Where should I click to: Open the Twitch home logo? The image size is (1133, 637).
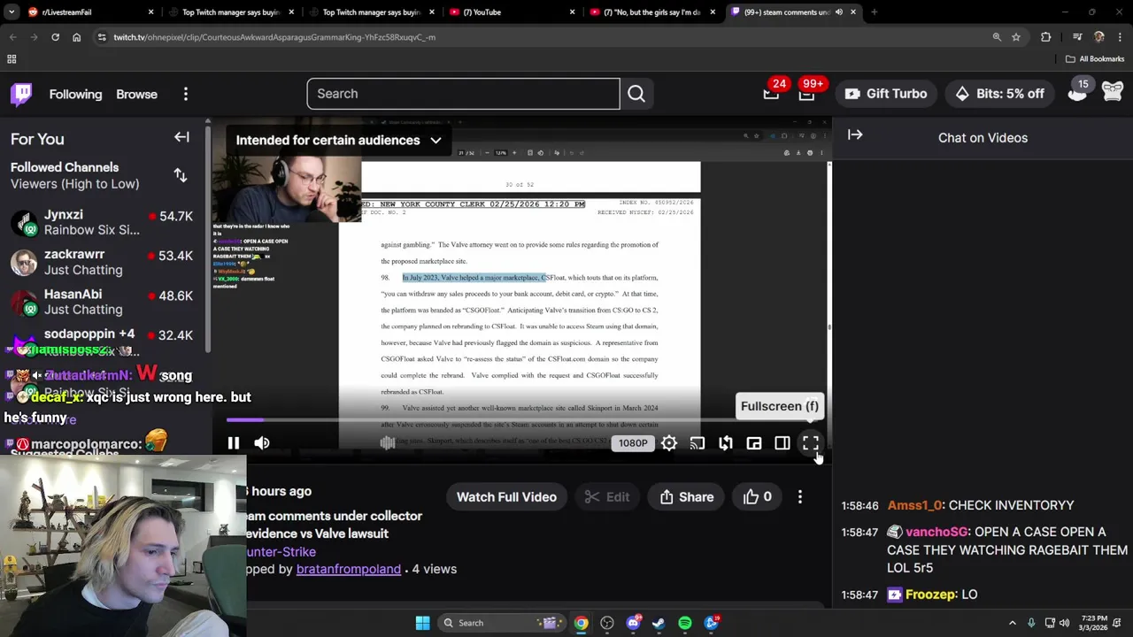click(21, 94)
